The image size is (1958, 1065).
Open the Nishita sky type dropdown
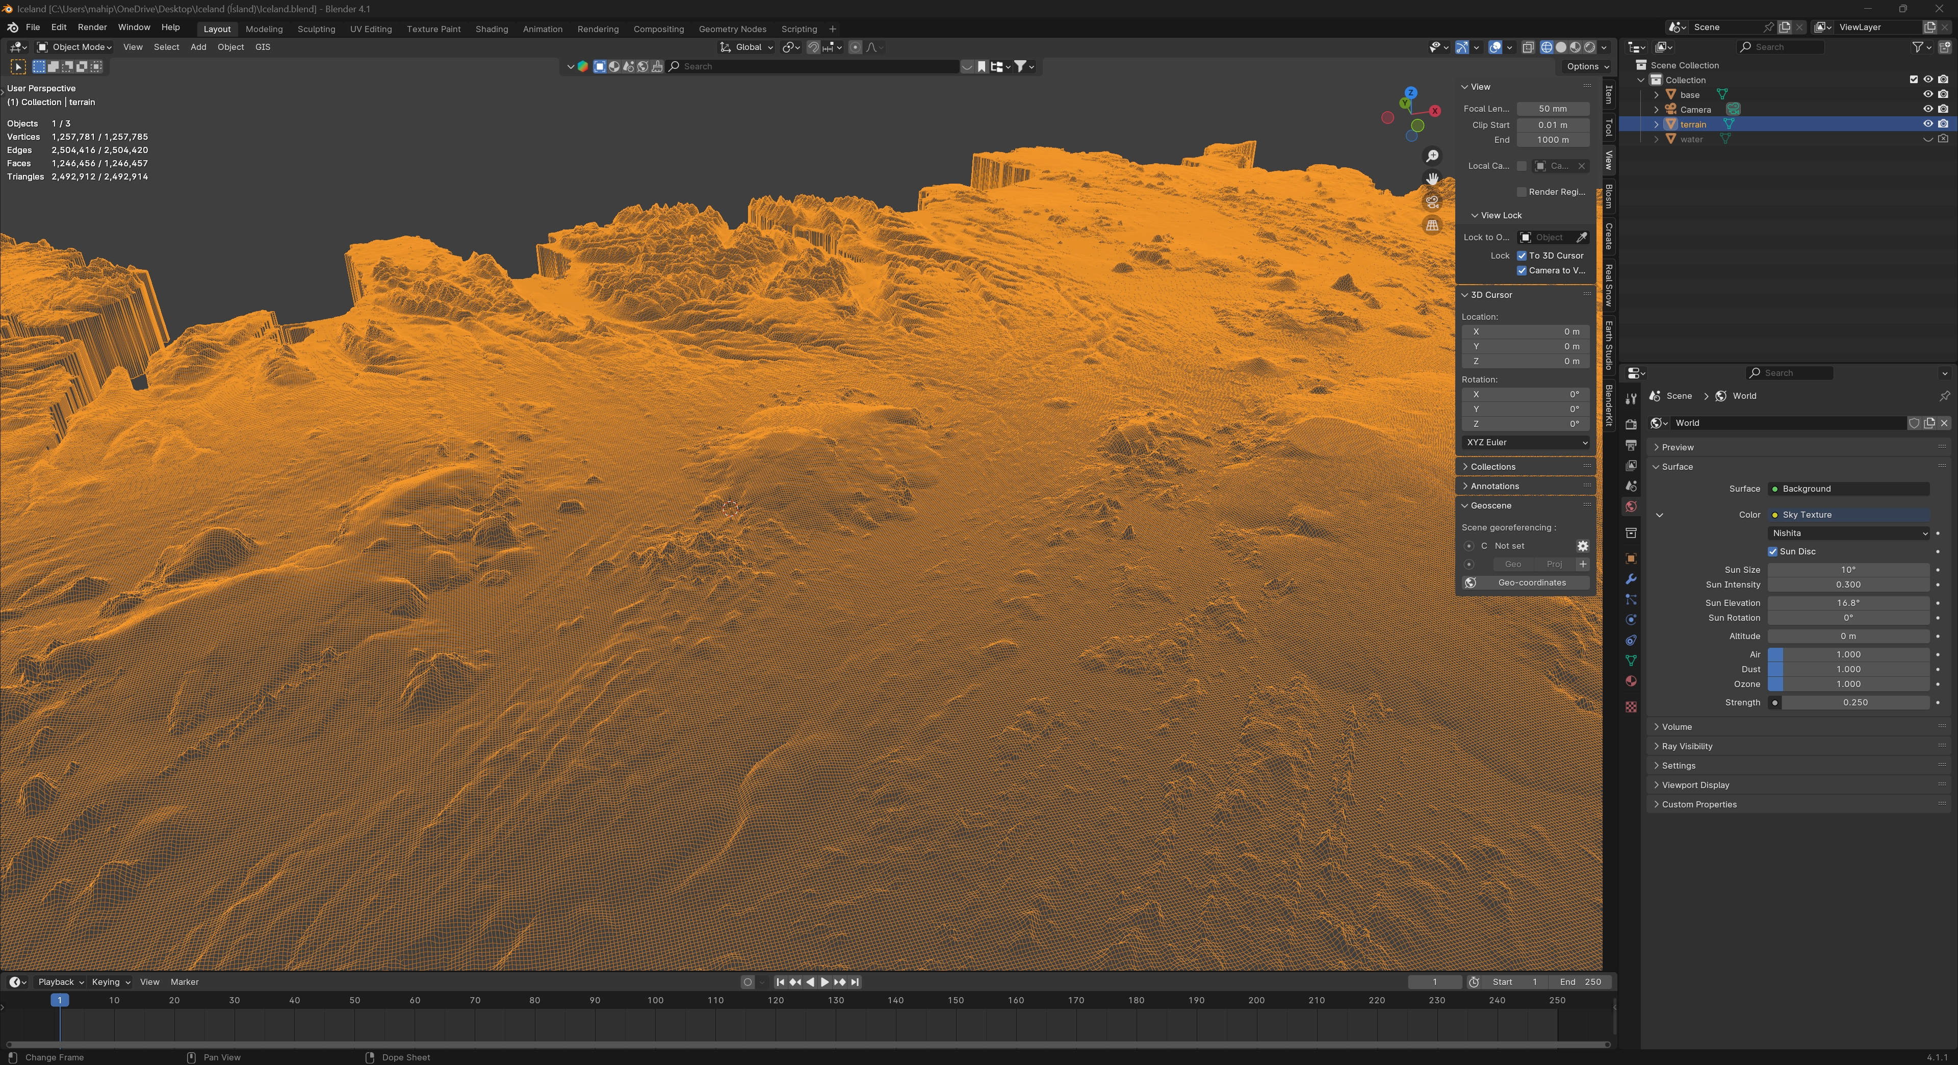[1848, 534]
